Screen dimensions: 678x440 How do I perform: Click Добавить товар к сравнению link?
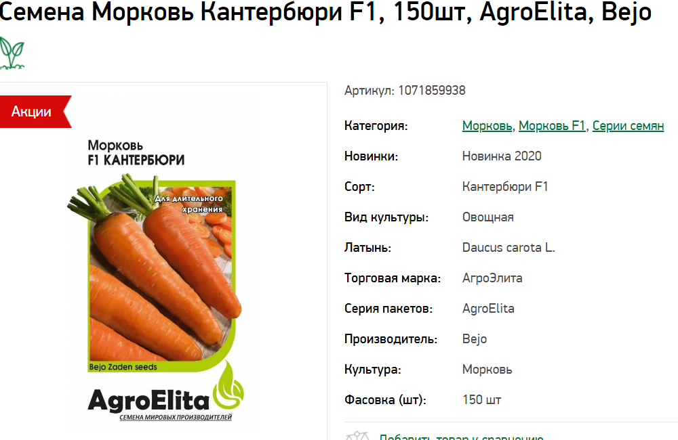pos(461,437)
